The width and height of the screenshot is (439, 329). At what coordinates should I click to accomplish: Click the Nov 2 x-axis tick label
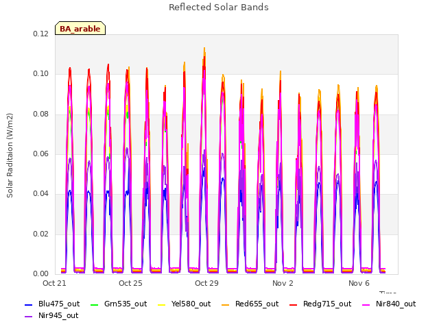(283, 283)
